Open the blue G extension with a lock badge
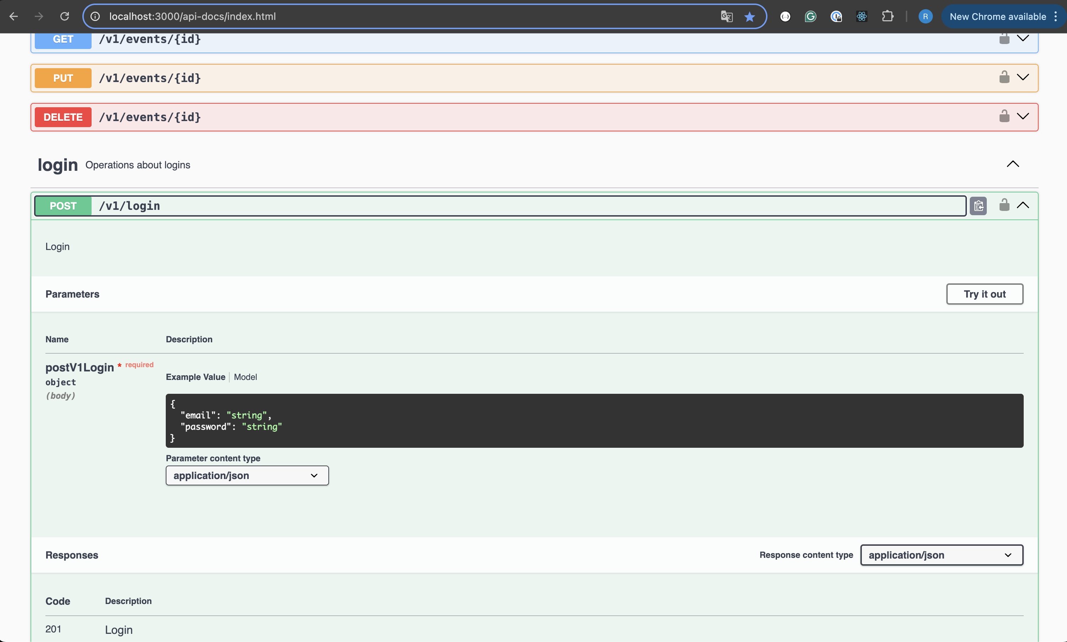The height and width of the screenshot is (642, 1067). point(836,16)
